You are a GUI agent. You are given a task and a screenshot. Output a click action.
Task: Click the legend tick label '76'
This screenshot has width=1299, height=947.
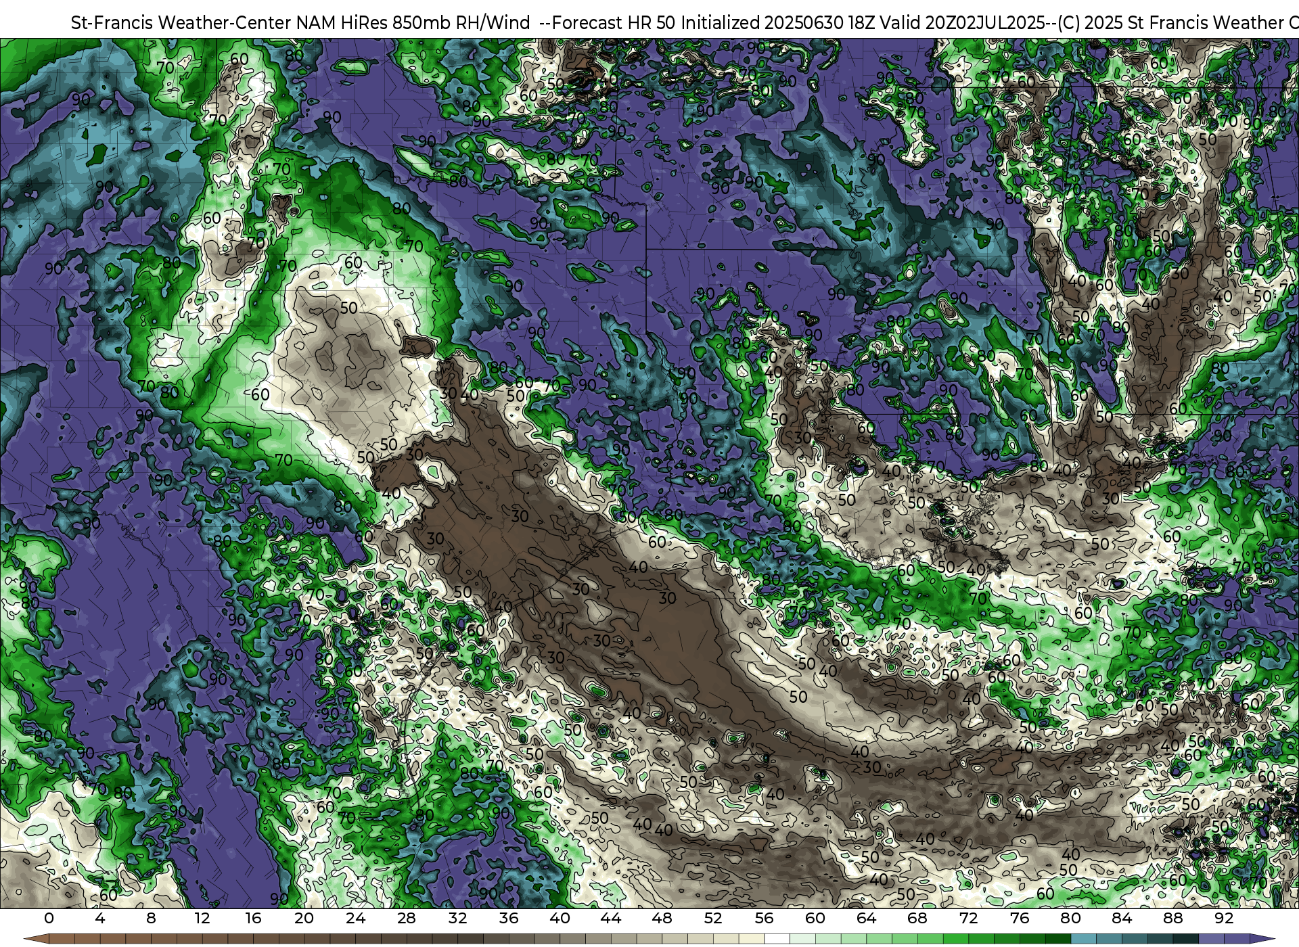coord(1020,918)
